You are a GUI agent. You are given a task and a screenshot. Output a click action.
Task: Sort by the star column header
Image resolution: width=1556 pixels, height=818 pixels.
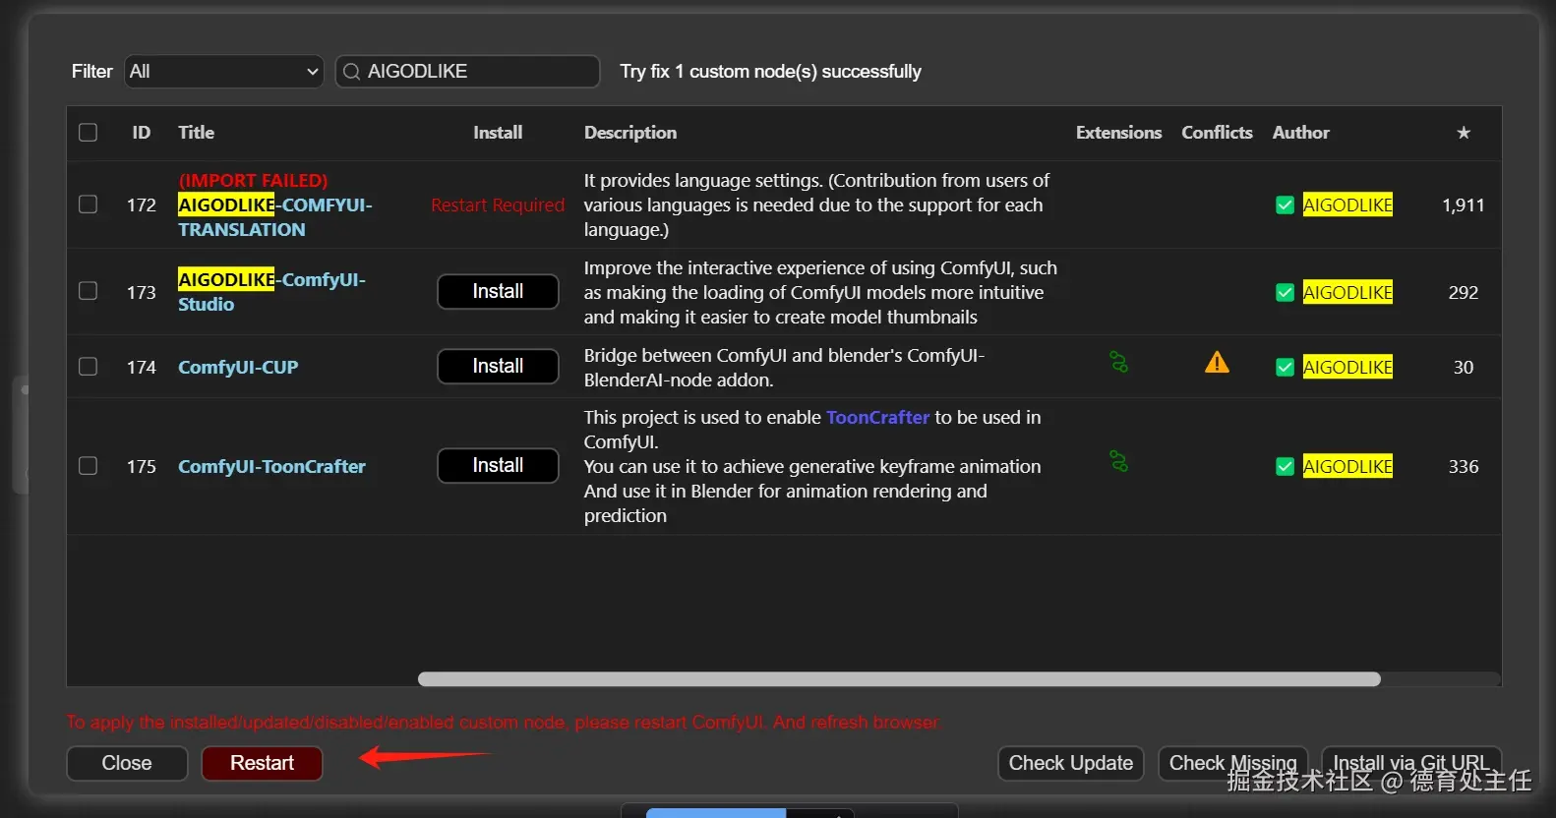(x=1464, y=133)
